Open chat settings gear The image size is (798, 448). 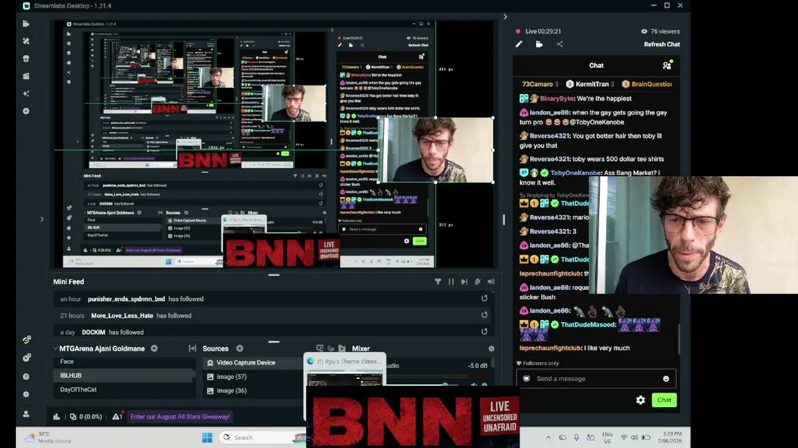[640, 400]
